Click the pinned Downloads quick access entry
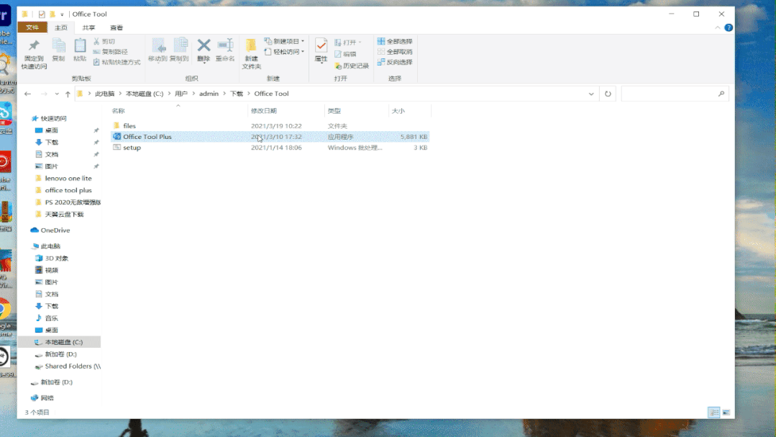Image resolution: width=776 pixels, height=437 pixels. tap(52, 143)
